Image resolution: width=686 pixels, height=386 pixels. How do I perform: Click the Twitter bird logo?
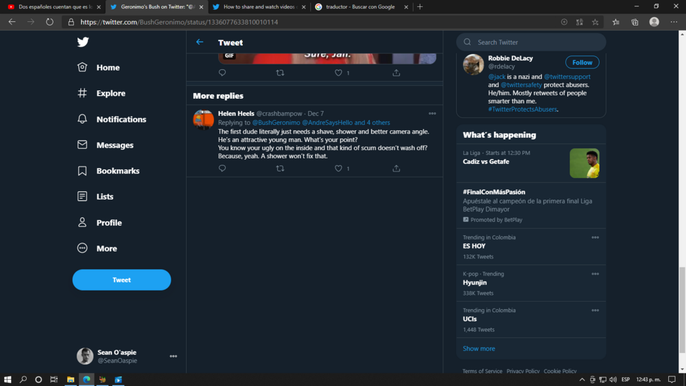tap(83, 42)
